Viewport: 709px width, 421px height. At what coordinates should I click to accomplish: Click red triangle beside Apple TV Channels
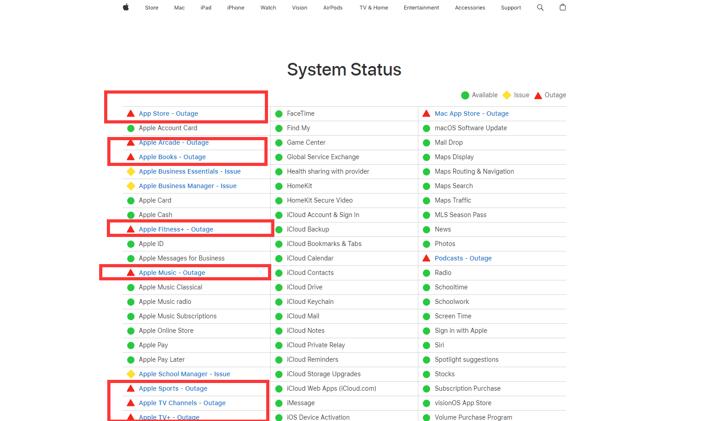point(131,403)
